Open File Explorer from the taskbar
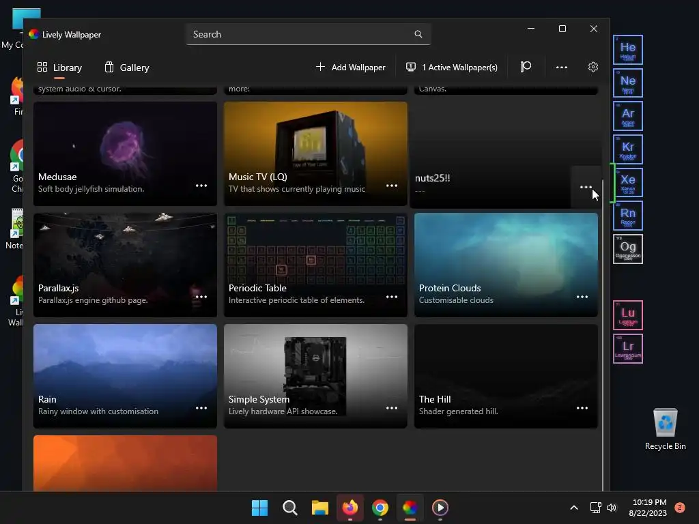This screenshot has height=524, width=699. pos(320,508)
